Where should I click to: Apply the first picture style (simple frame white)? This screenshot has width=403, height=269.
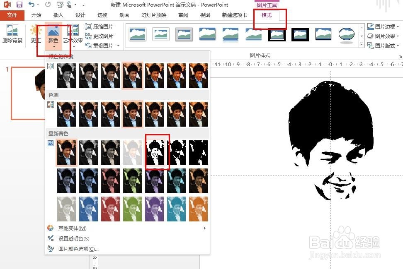point(138,34)
